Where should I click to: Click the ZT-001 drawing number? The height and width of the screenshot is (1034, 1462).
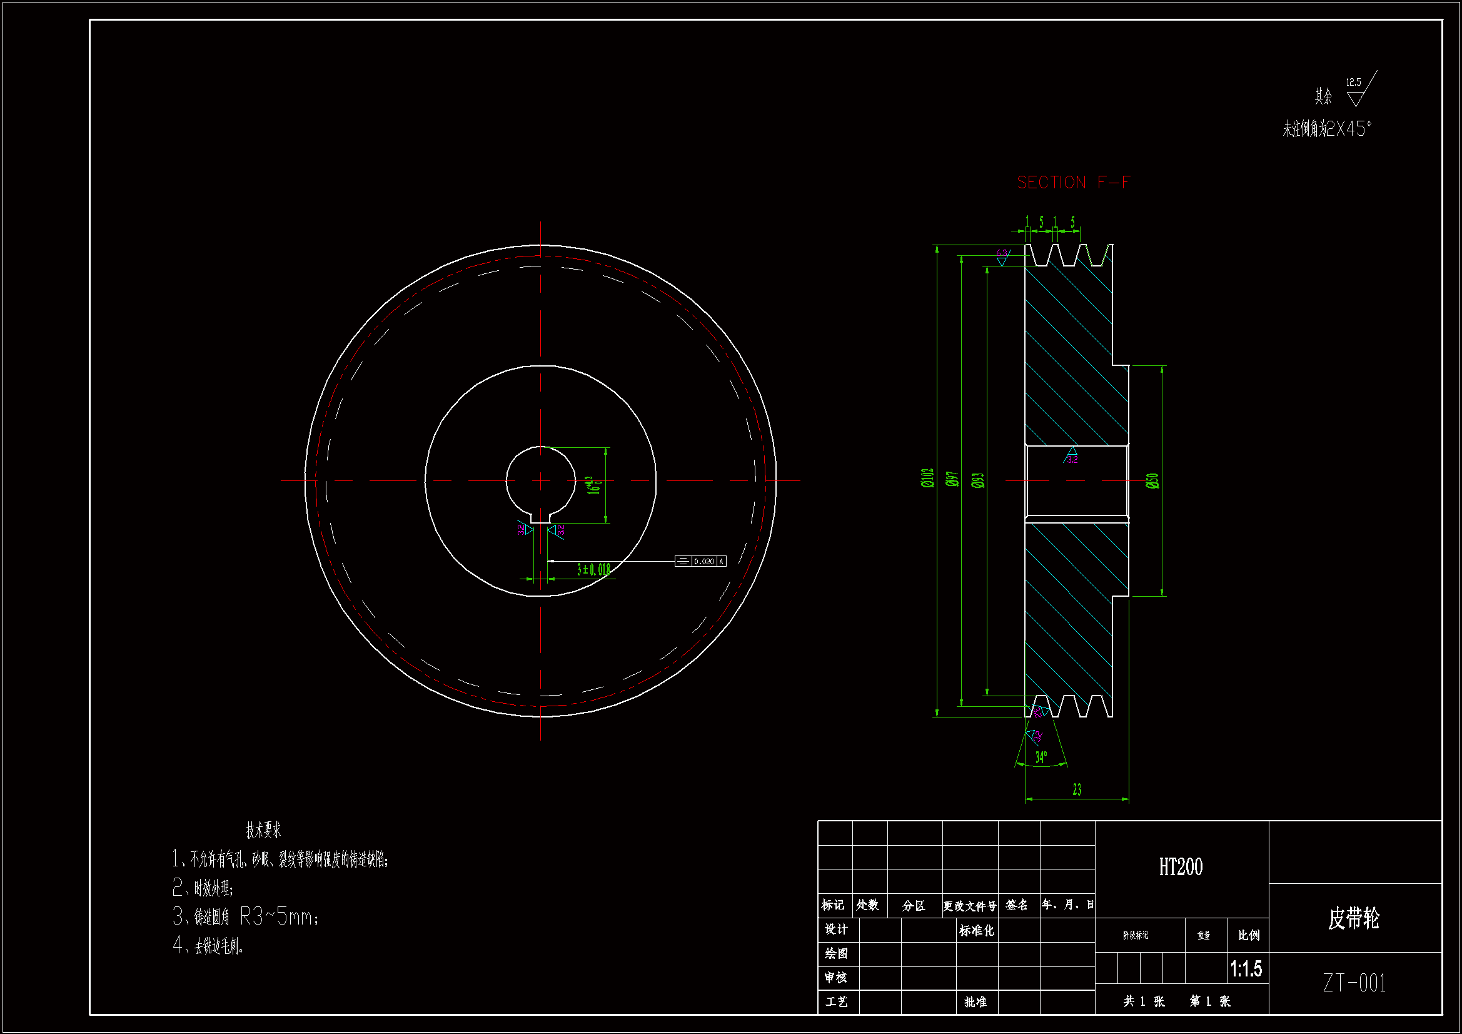[x=1354, y=983]
